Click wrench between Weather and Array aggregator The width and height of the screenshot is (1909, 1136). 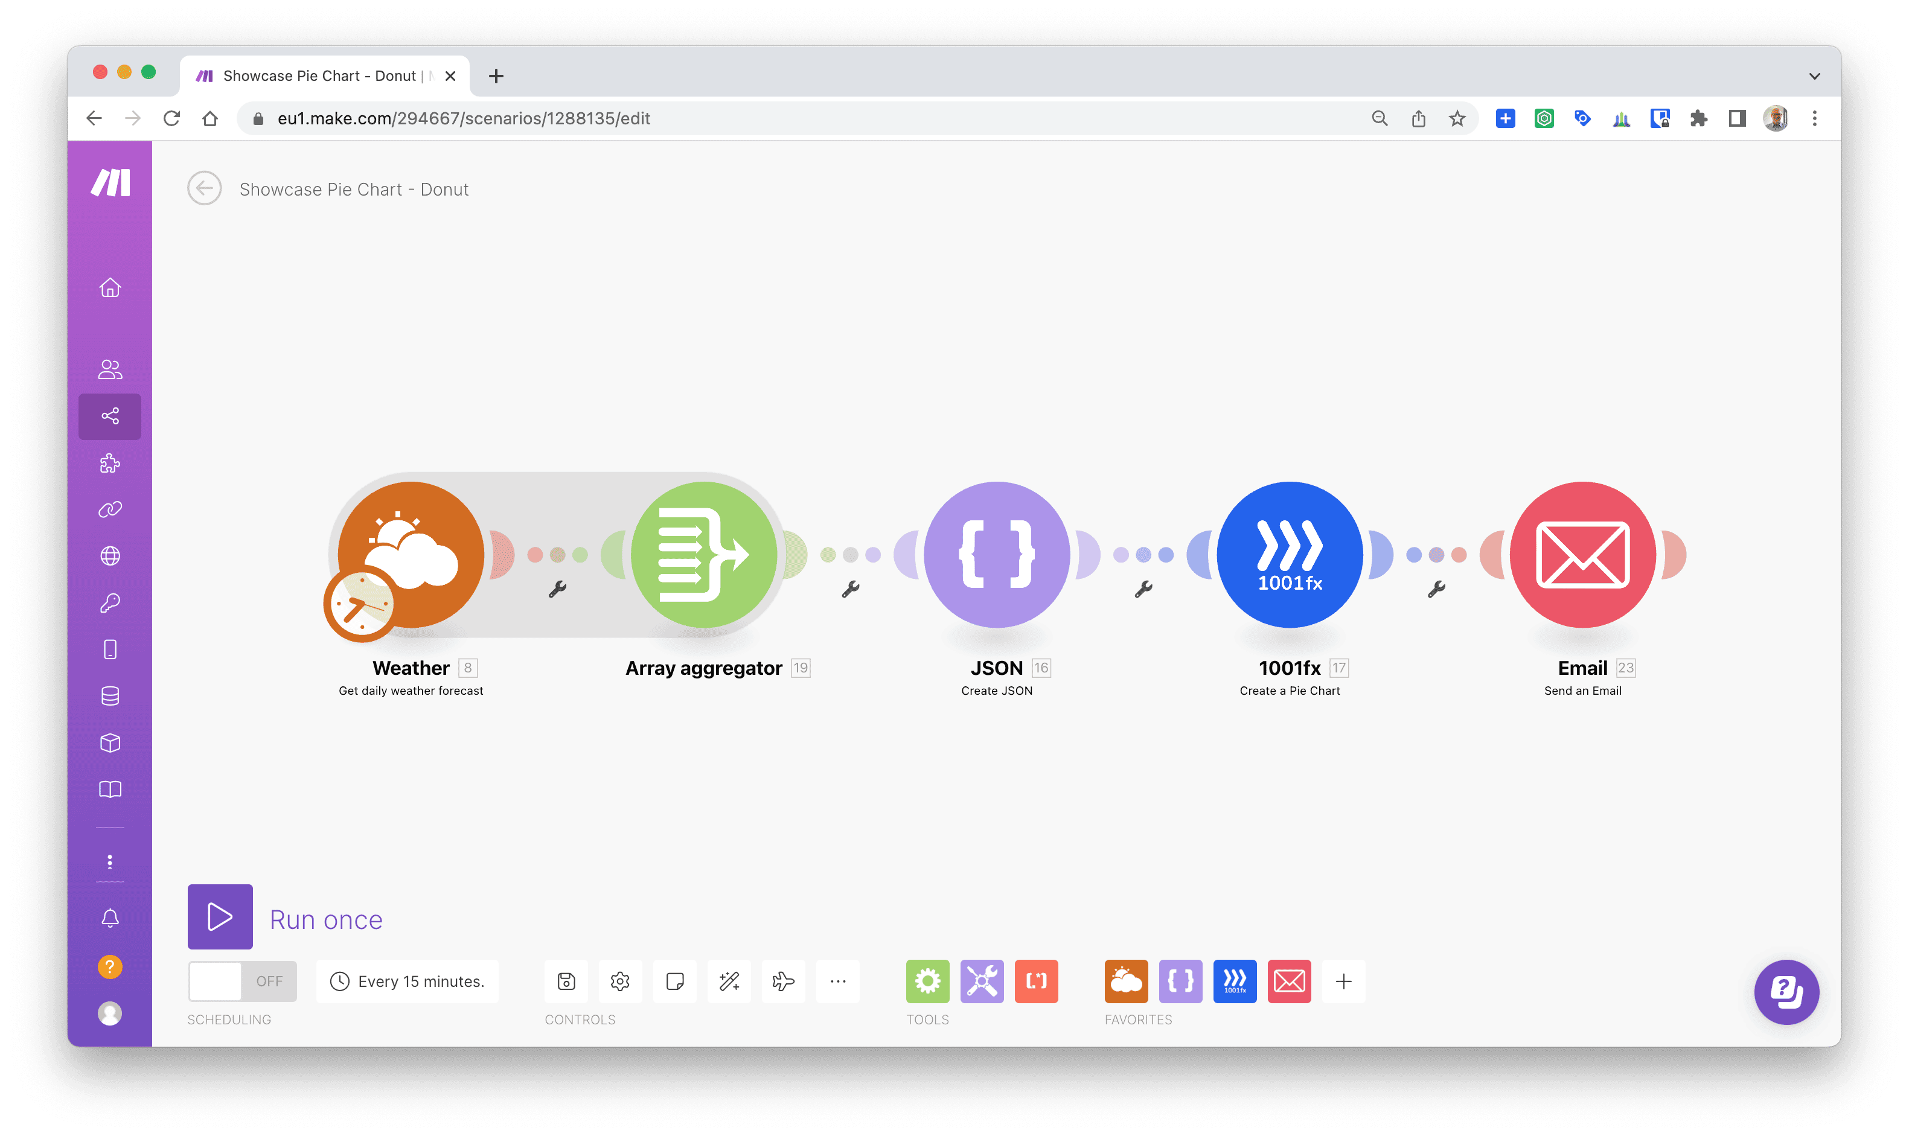coord(557,589)
